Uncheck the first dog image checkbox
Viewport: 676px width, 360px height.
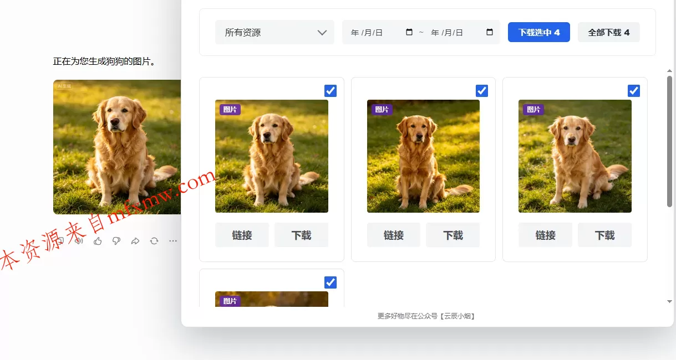[x=331, y=91]
